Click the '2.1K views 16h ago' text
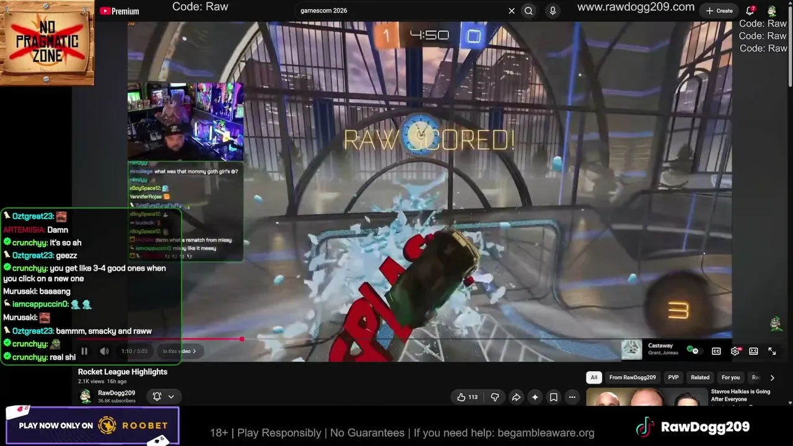This screenshot has height=446, width=793. pyautogui.click(x=102, y=382)
